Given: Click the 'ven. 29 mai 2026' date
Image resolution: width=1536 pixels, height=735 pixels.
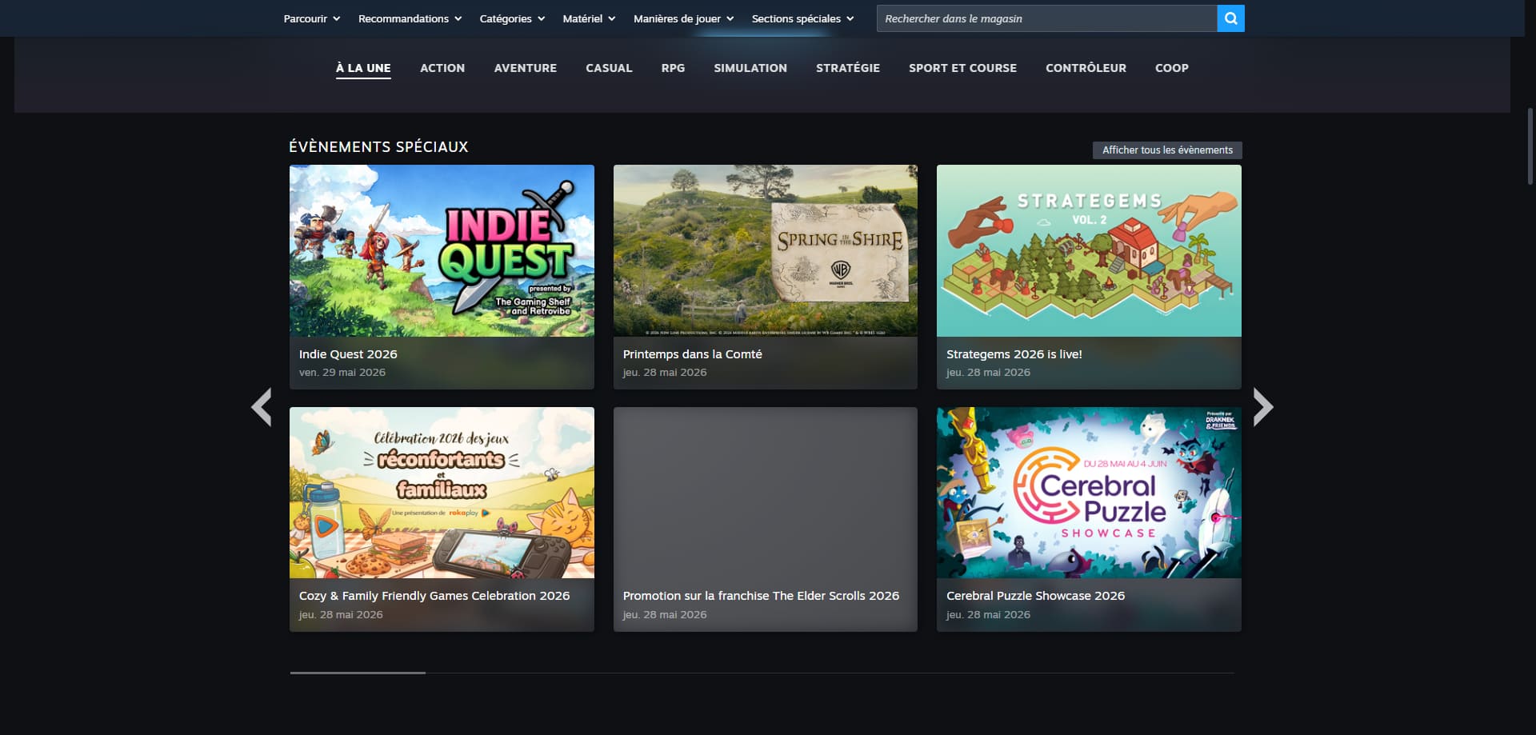Looking at the screenshot, I should click(342, 373).
